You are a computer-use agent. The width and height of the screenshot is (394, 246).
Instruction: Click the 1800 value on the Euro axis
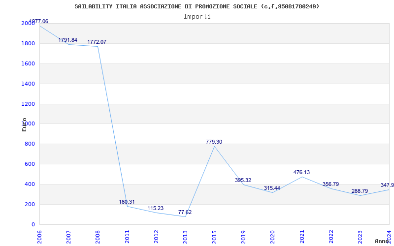[x=28, y=43]
